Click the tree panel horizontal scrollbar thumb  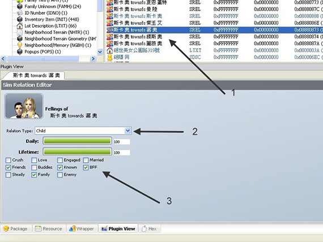point(43,59)
